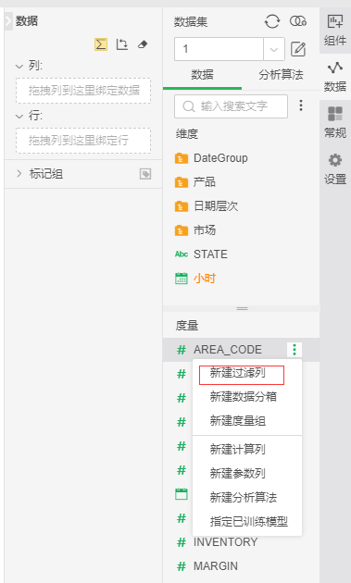Open the 组件 panel in sidebar
This screenshot has width=351, height=583.
pyautogui.click(x=335, y=30)
